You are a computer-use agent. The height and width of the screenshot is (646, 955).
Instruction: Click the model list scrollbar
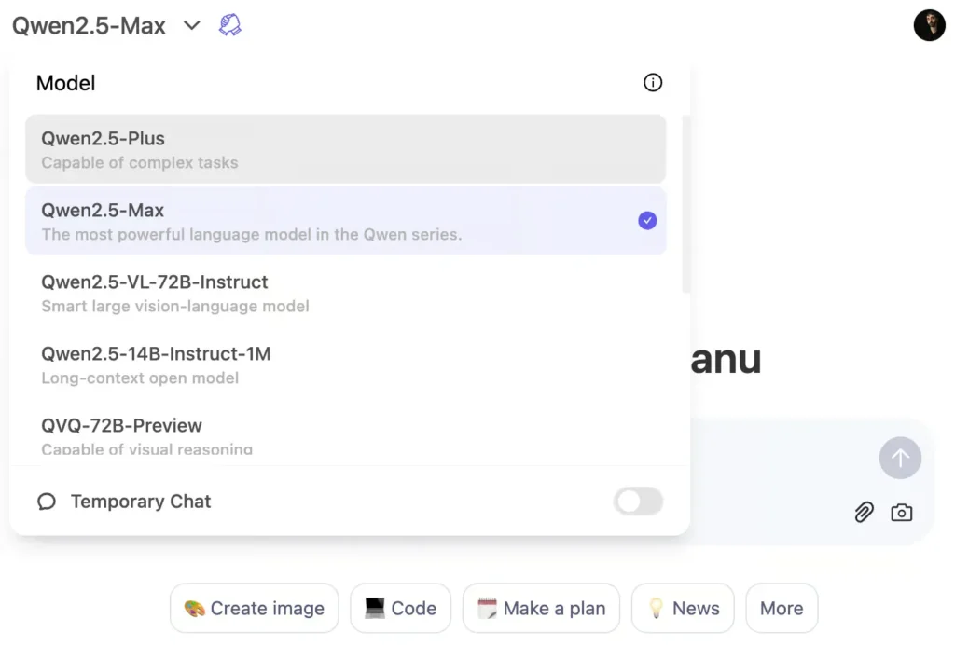(685, 204)
